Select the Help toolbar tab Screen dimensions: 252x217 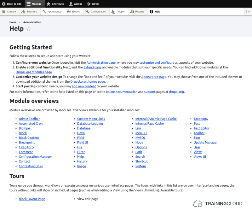pyautogui.click(x=155, y=12)
